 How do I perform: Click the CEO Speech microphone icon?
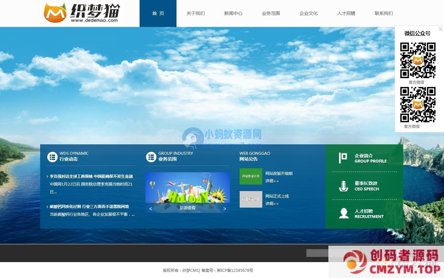tap(343, 186)
